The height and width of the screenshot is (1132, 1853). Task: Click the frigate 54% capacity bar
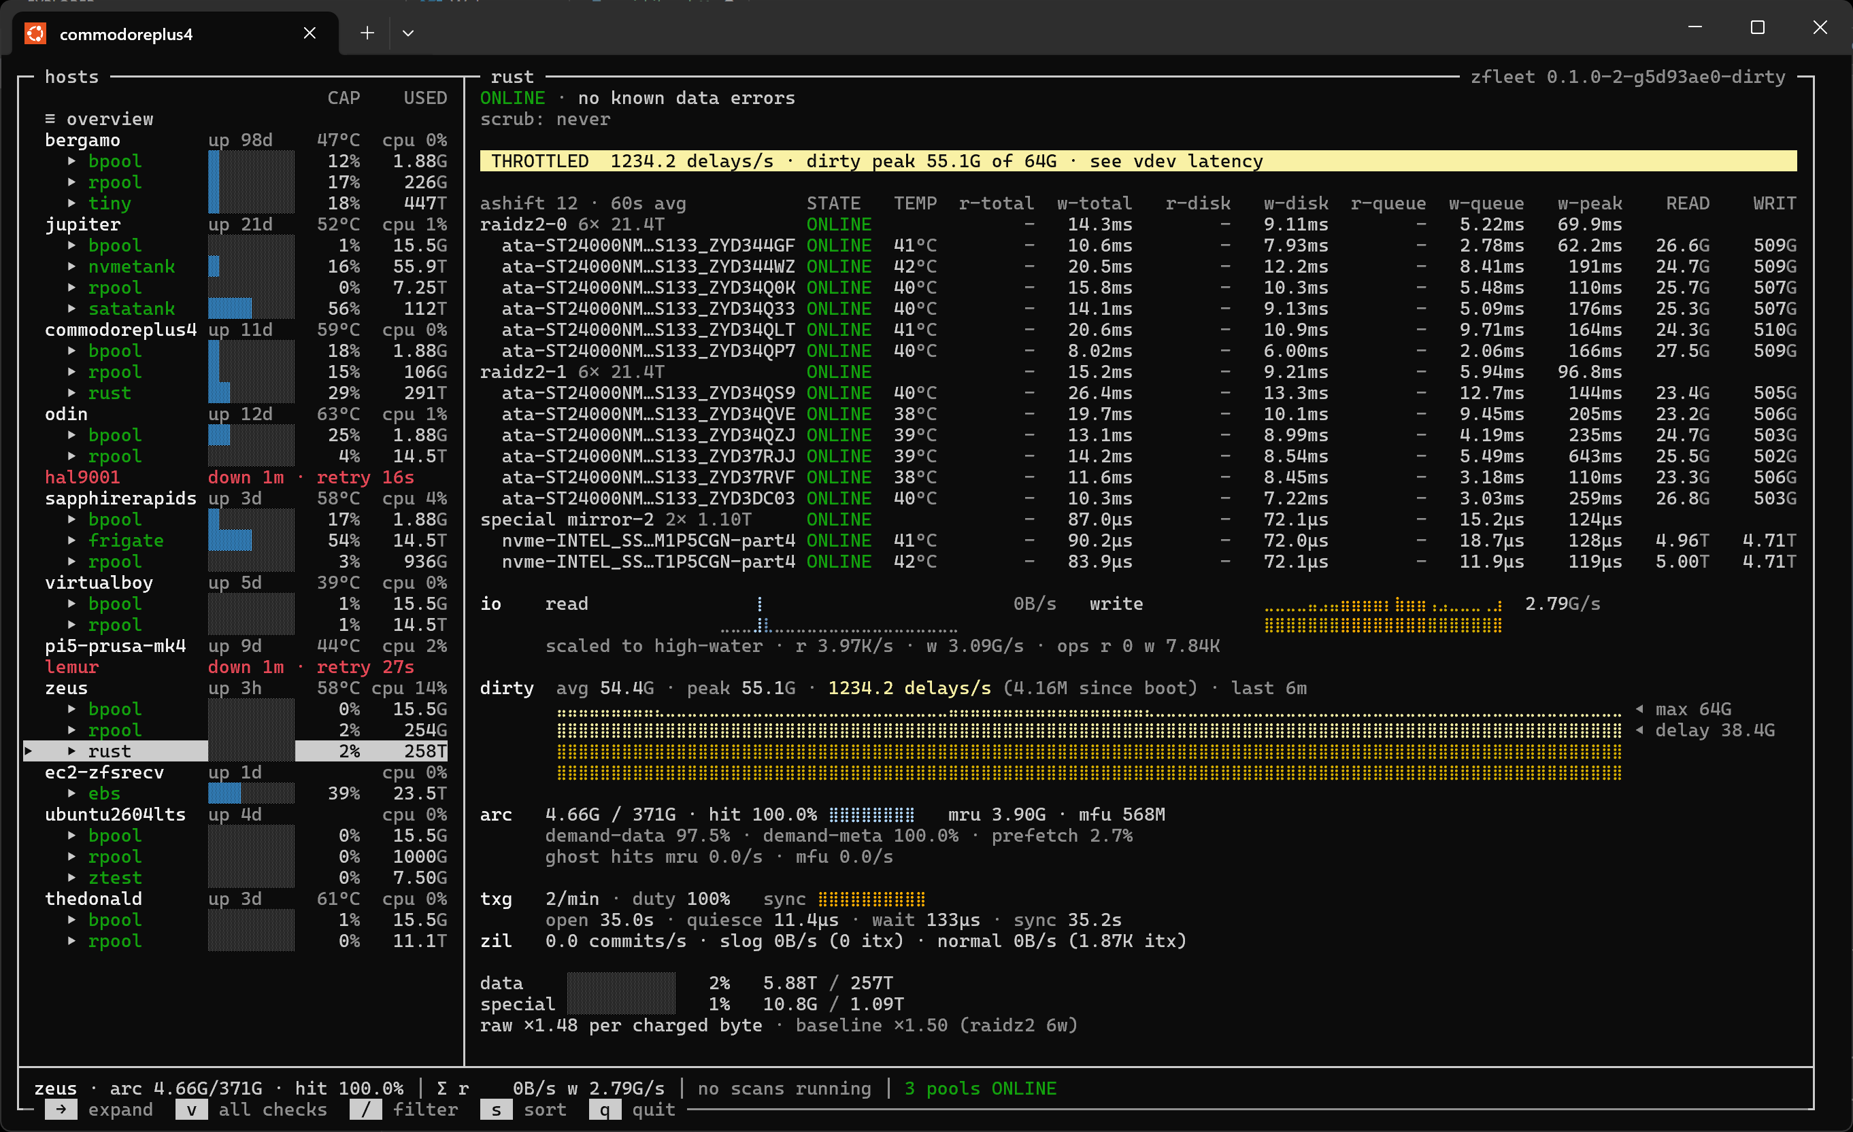tap(251, 540)
